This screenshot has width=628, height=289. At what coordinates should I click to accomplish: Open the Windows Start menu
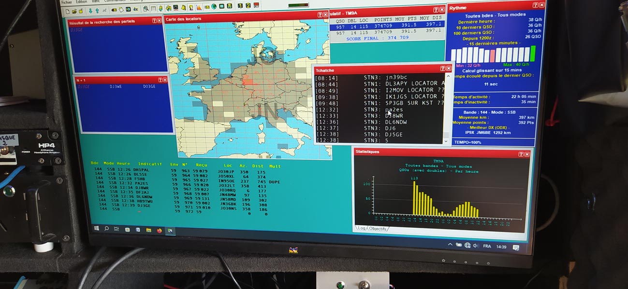(96, 228)
